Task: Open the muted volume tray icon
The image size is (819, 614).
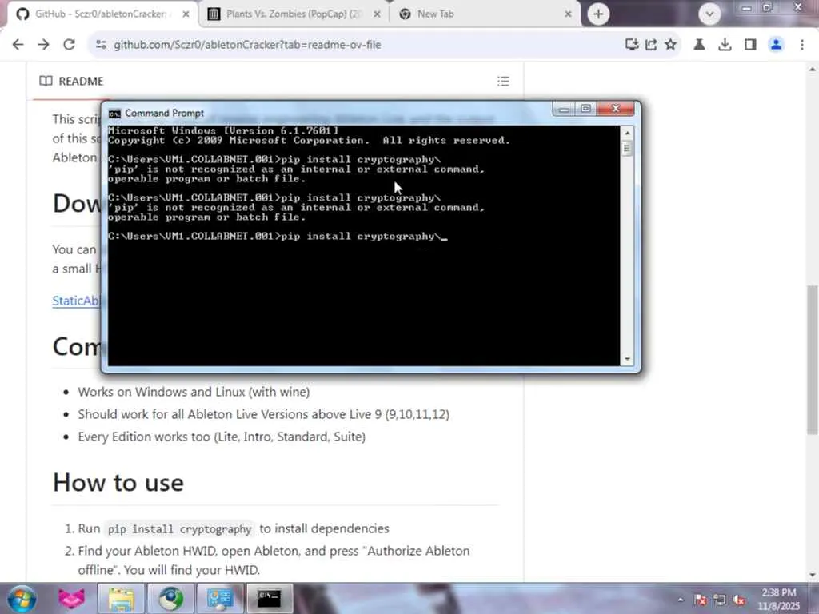Action: [739, 600]
